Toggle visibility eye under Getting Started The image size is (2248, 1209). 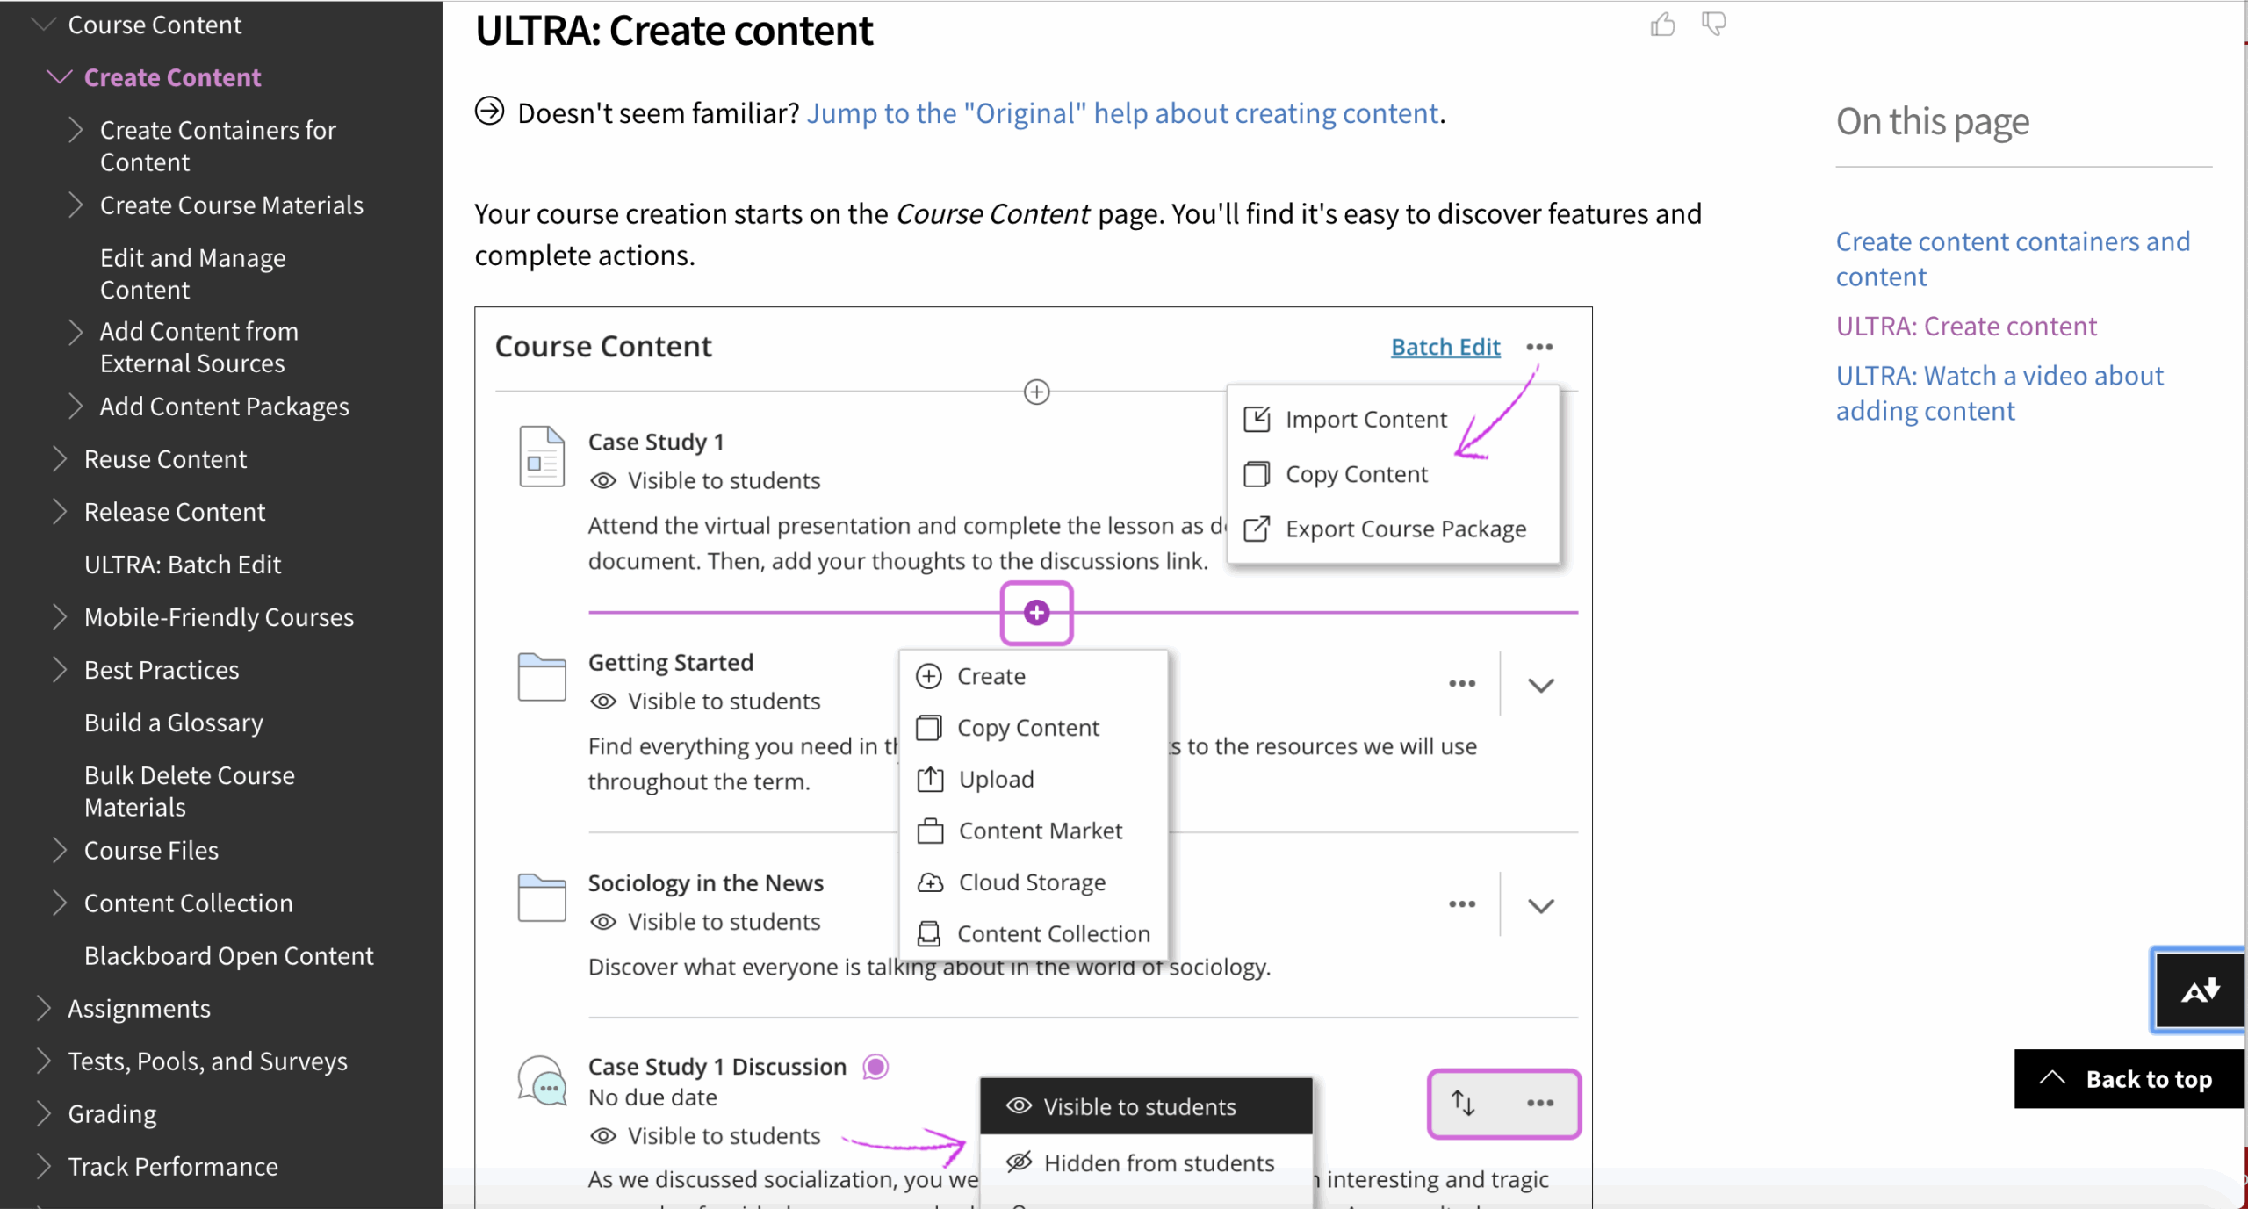[x=602, y=702]
